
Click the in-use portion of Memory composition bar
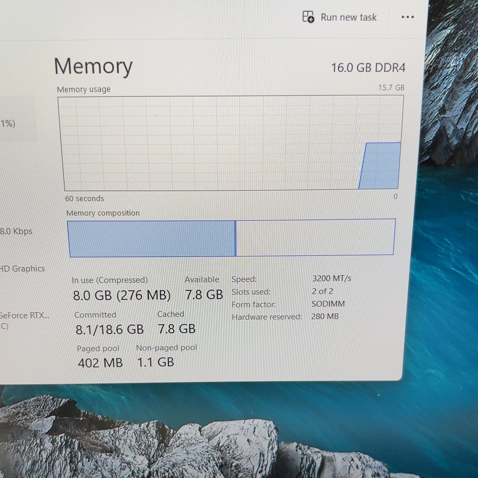tap(152, 239)
